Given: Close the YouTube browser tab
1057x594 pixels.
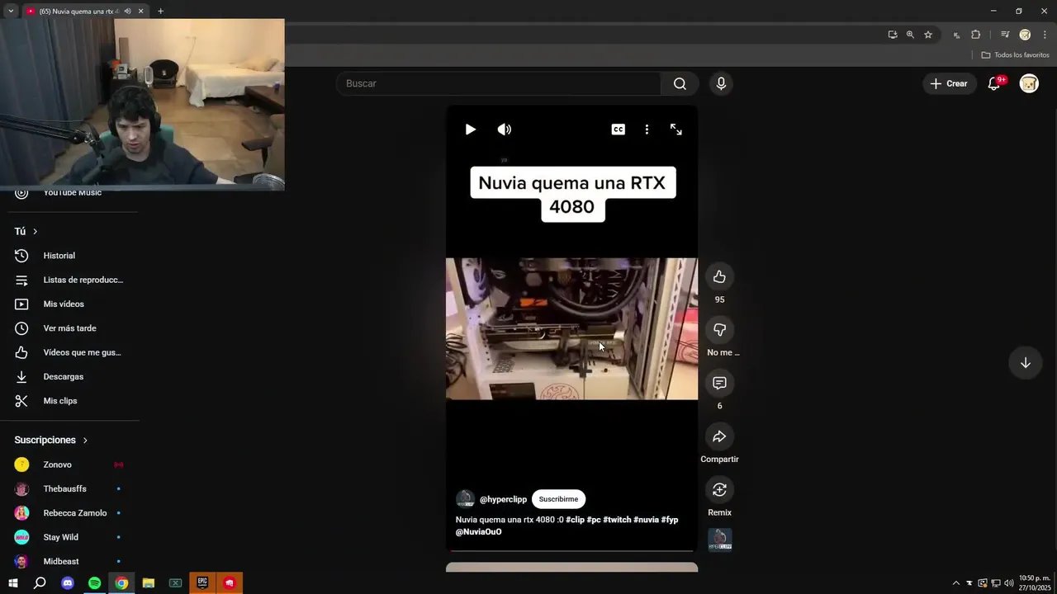Looking at the screenshot, I should (x=140, y=12).
